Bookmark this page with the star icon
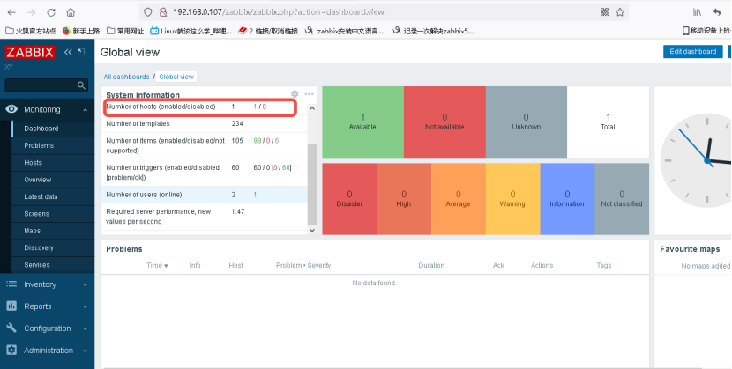This screenshot has height=369, width=732. click(620, 12)
